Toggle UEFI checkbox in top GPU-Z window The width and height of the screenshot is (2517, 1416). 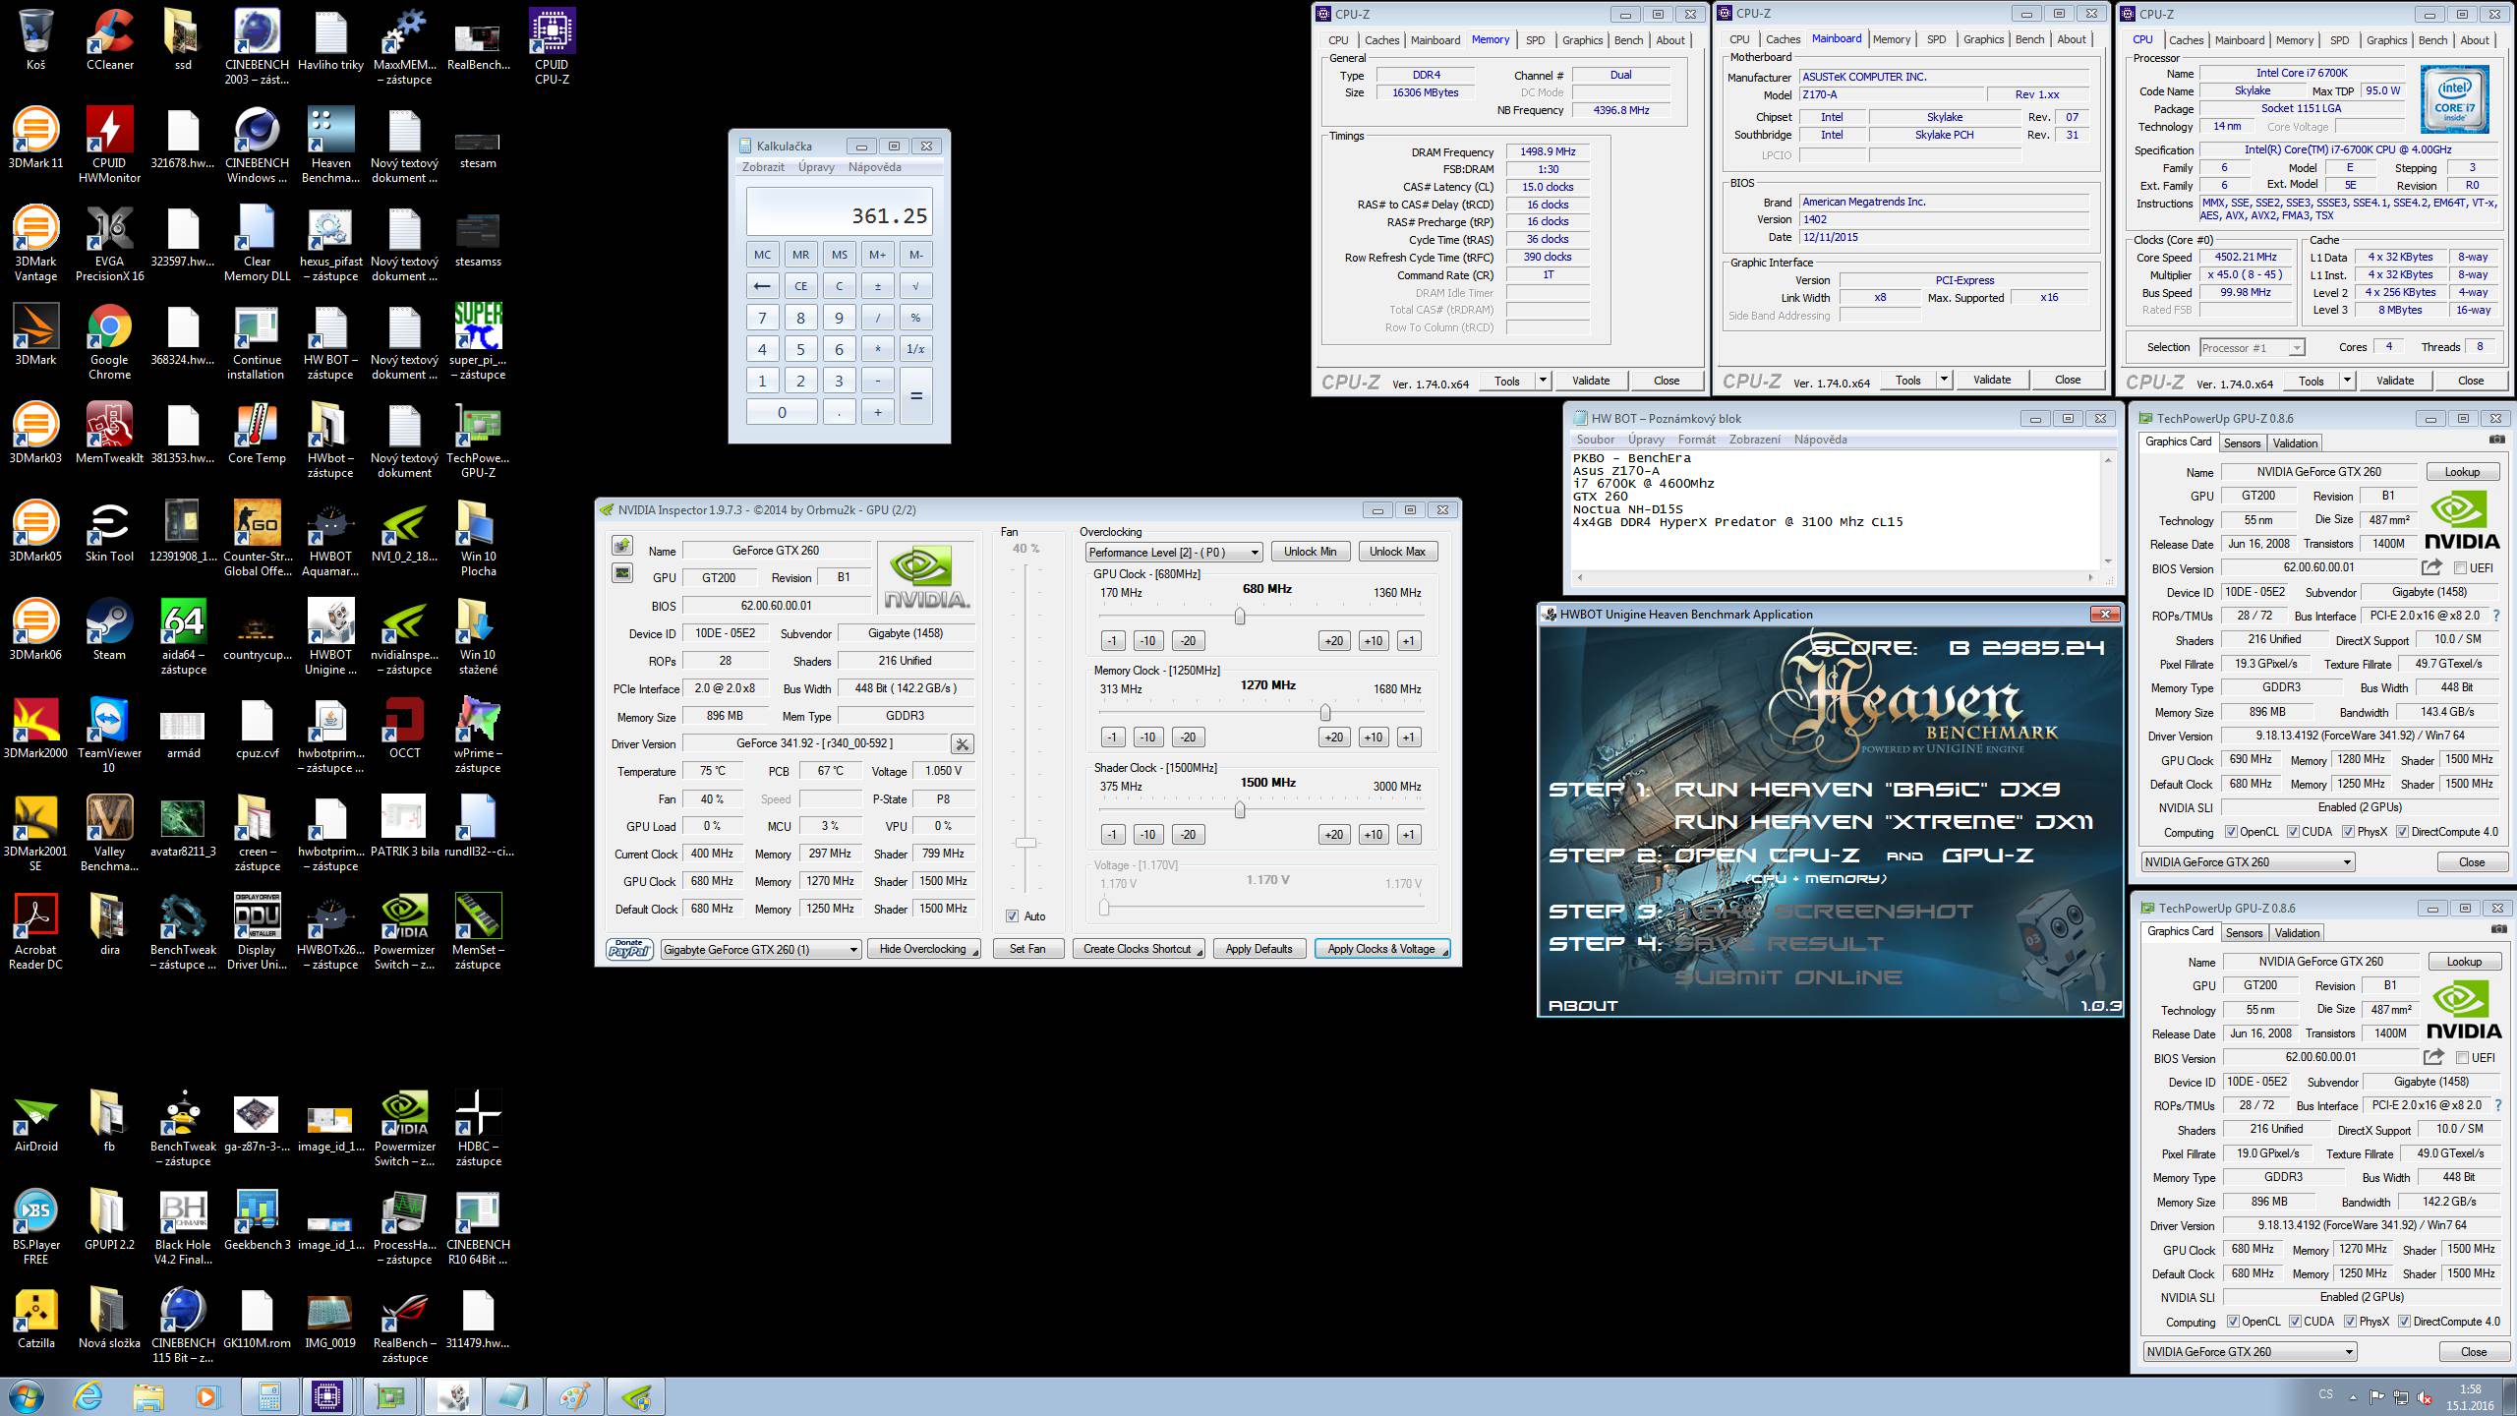(2460, 568)
